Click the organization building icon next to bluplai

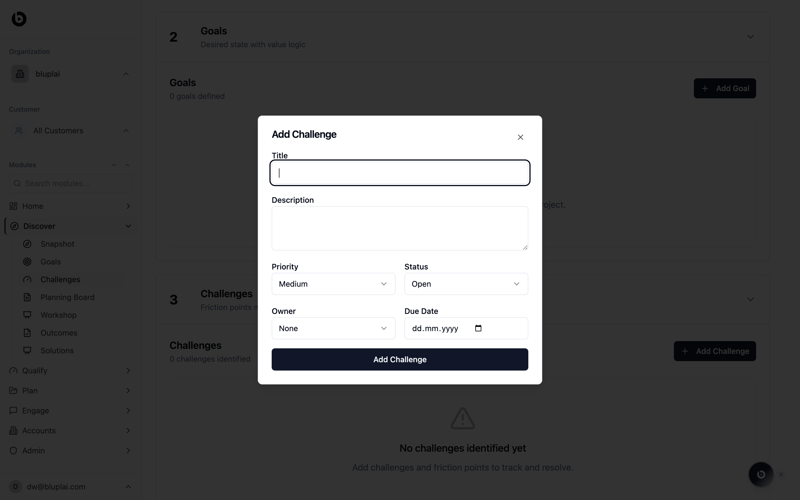[x=20, y=74]
